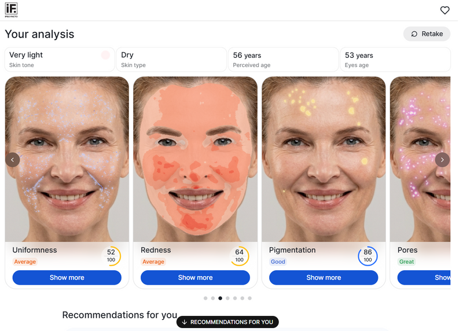Show more for Pigmentation card
The image size is (463, 331).
pos(324,278)
